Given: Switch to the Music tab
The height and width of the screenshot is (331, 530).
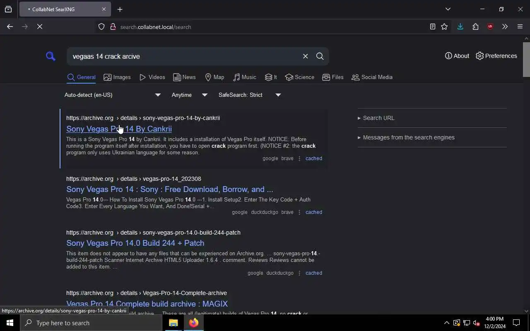Looking at the screenshot, I should (244, 77).
